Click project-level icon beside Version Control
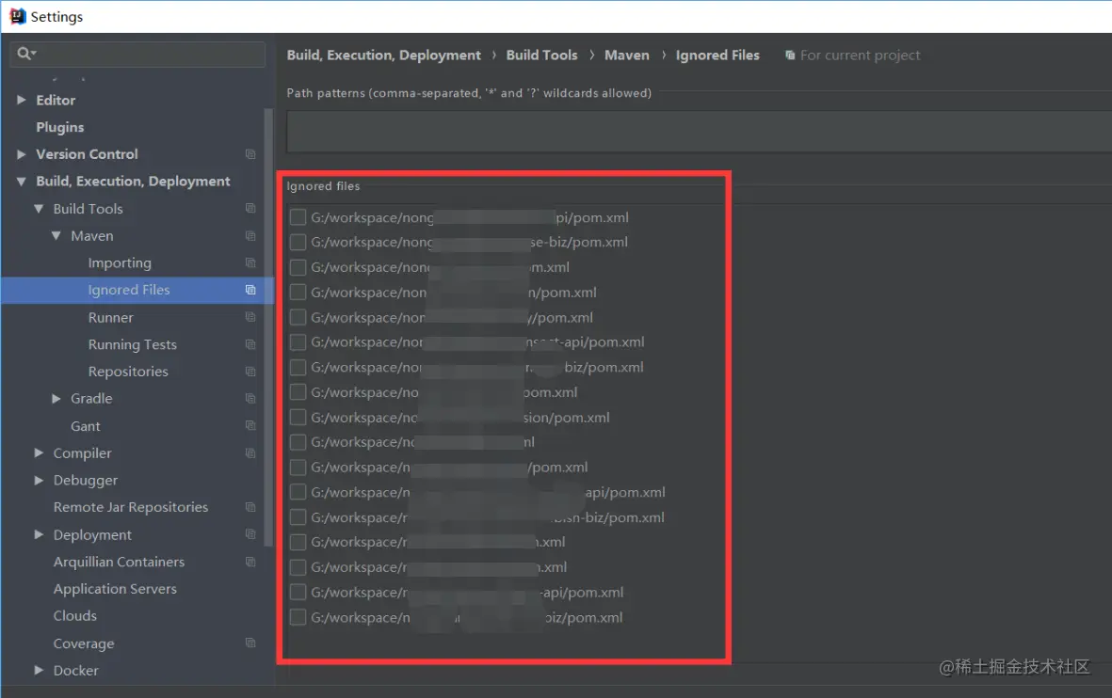 [x=250, y=153]
